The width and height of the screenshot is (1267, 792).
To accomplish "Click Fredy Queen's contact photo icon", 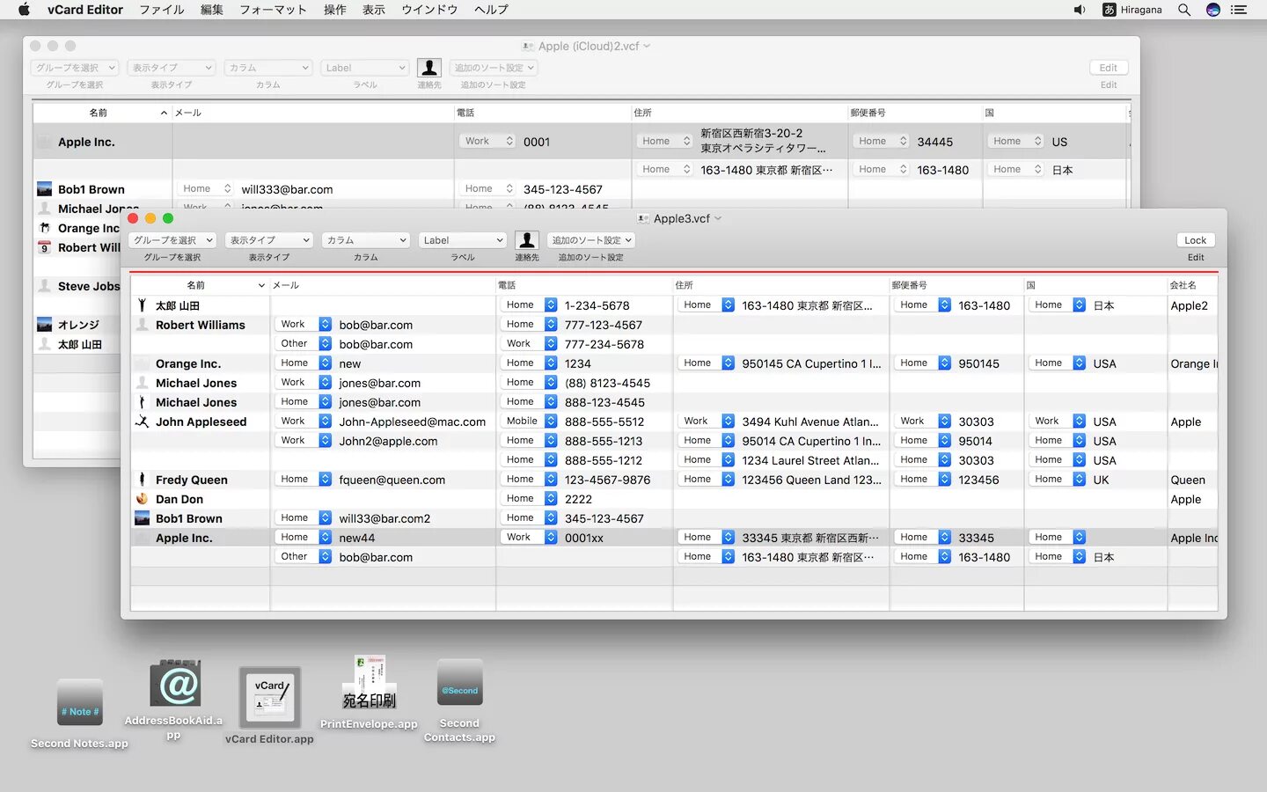I will pyautogui.click(x=142, y=480).
